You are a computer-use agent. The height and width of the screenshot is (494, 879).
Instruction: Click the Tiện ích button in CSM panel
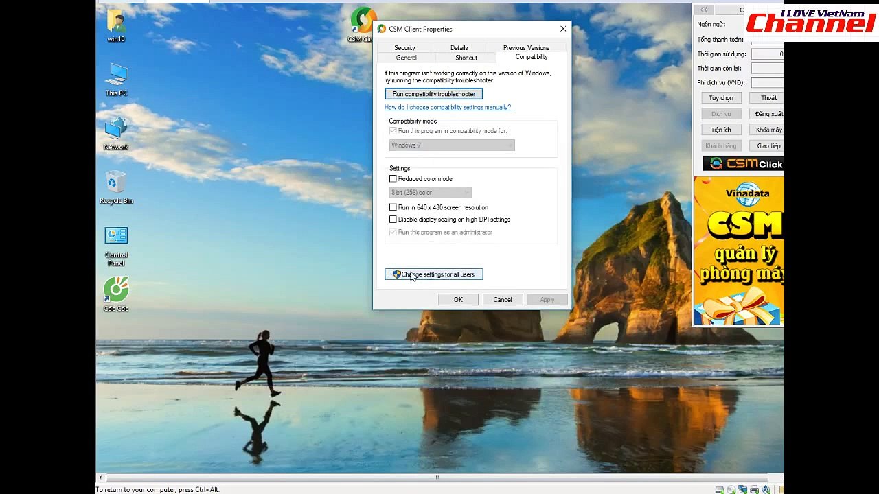(x=721, y=130)
